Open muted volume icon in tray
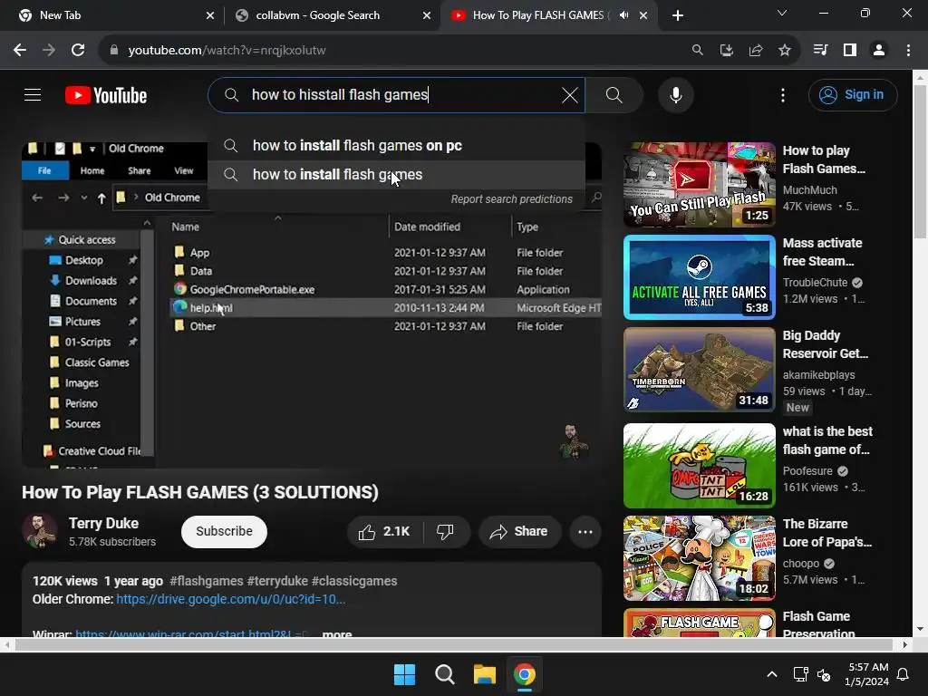Image resolution: width=928 pixels, height=696 pixels. [824, 674]
